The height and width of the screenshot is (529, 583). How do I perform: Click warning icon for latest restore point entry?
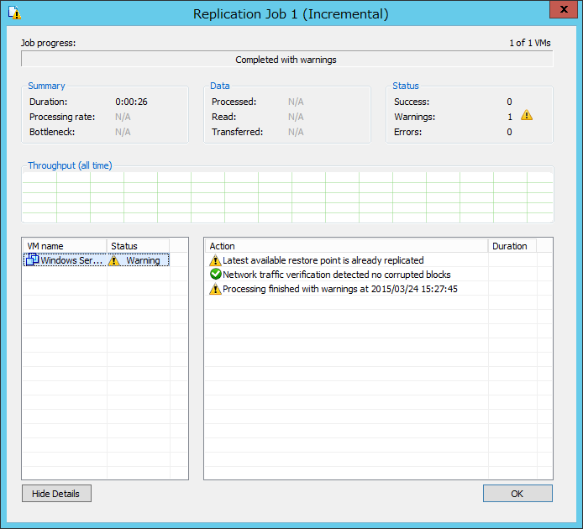coord(215,260)
